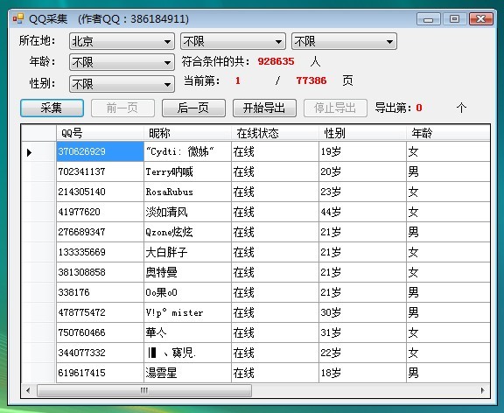This screenshot has width=504, height=413.
Task: Select QQ number 41977620 cell
Action: (100, 212)
